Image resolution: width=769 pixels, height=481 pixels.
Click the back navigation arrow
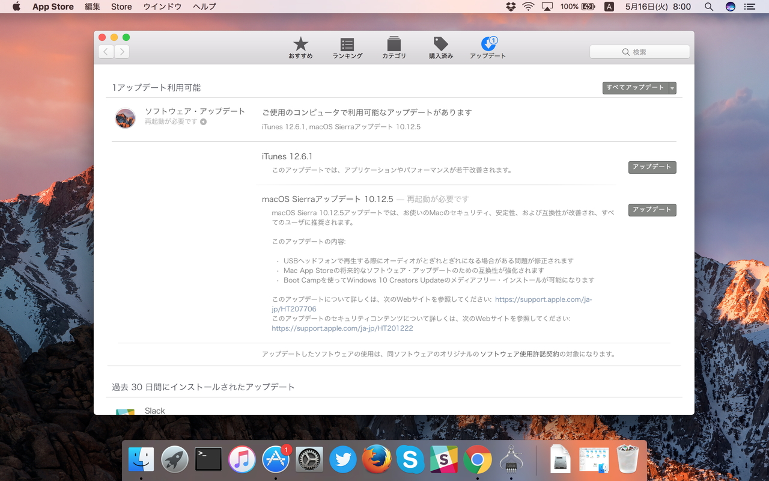pos(106,52)
